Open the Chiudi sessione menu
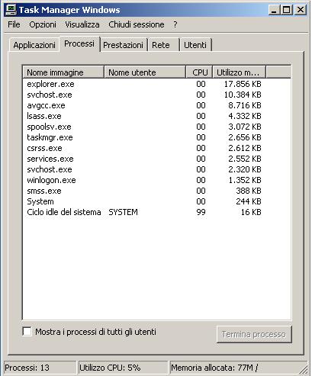This screenshot has width=312, height=376. click(137, 24)
